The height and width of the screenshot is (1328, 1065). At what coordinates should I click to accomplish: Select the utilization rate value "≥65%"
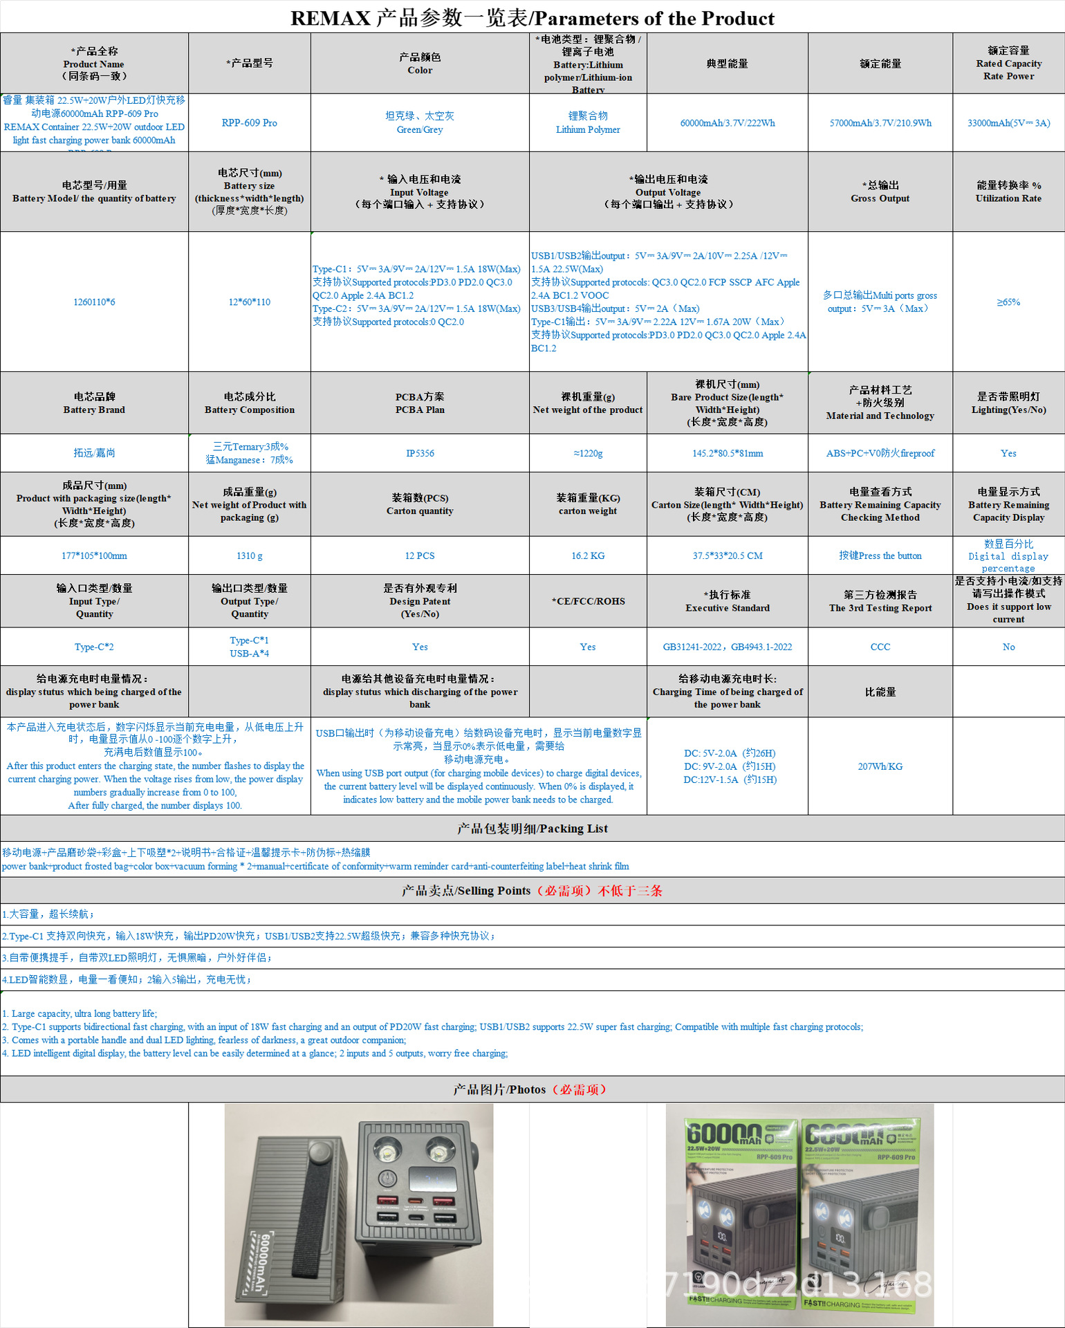pyautogui.click(x=1008, y=302)
